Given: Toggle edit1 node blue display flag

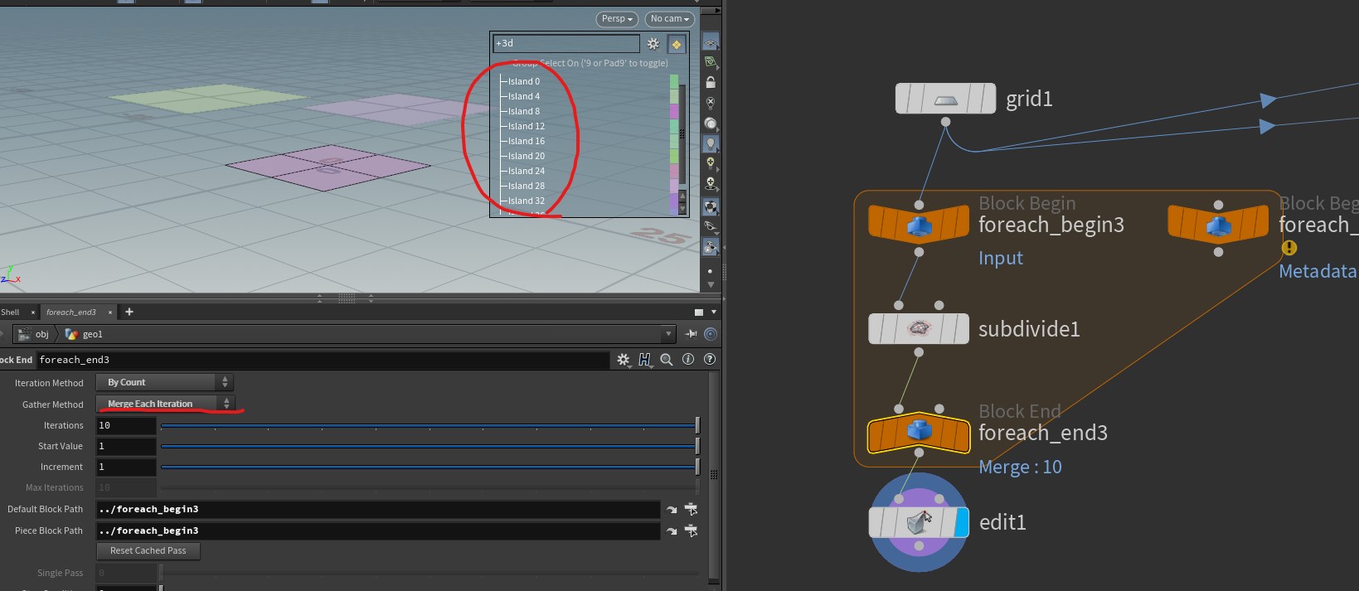Looking at the screenshot, I should pyautogui.click(x=962, y=522).
